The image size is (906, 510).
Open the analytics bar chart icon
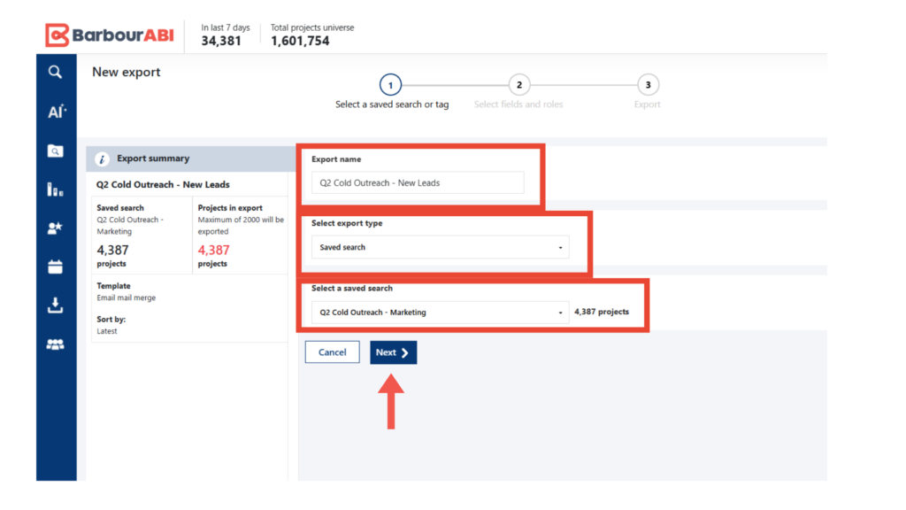point(55,189)
